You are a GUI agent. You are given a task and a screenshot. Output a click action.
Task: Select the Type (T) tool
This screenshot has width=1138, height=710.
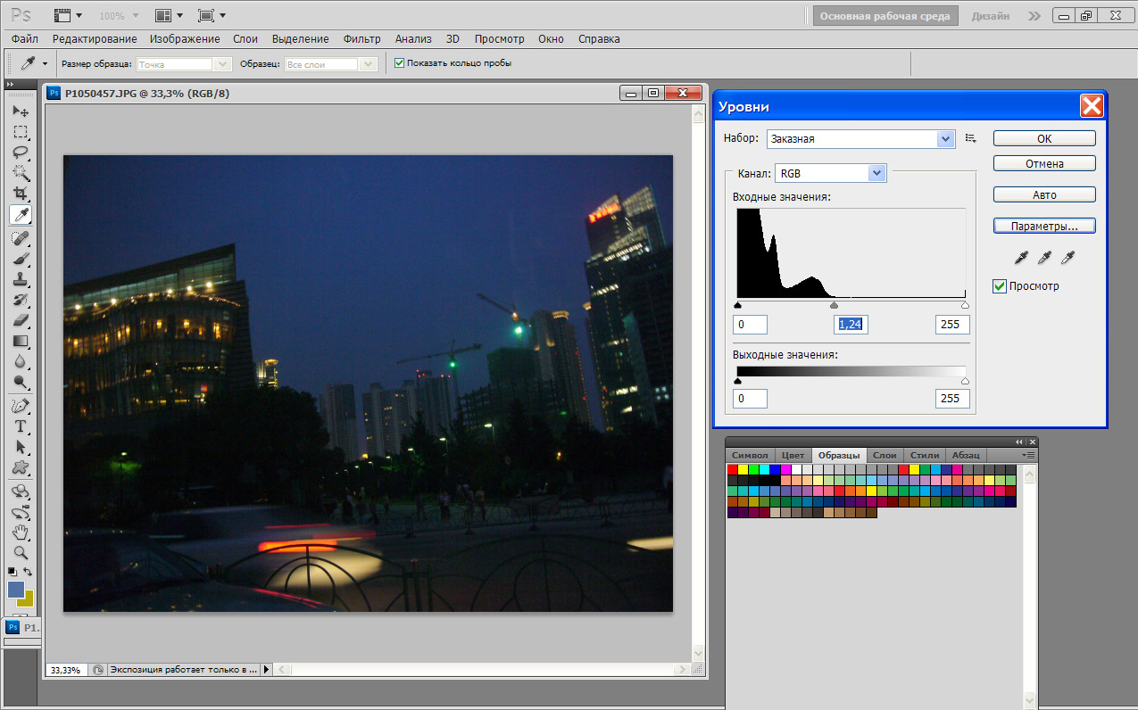click(x=21, y=426)
